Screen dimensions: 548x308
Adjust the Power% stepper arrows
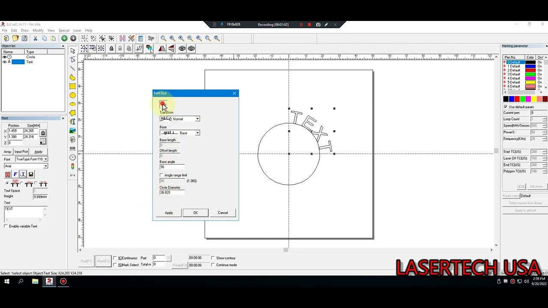coord(545,132)
